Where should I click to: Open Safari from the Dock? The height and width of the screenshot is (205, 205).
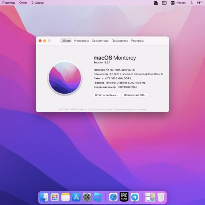pos(113,197)
